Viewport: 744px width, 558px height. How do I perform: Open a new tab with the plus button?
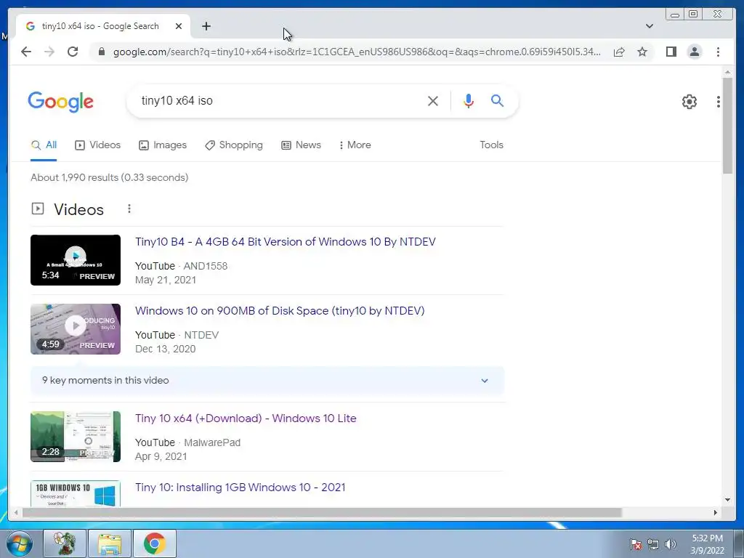click(x=206, y=26)
